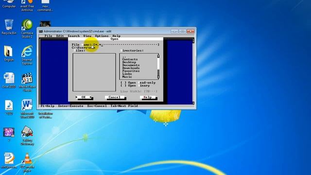Click F1=Help in the status bar
The height and width of the screenshot is (175, 311).
pos(48,106)
